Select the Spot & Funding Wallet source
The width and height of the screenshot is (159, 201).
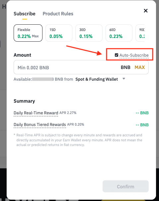point(97,79)
